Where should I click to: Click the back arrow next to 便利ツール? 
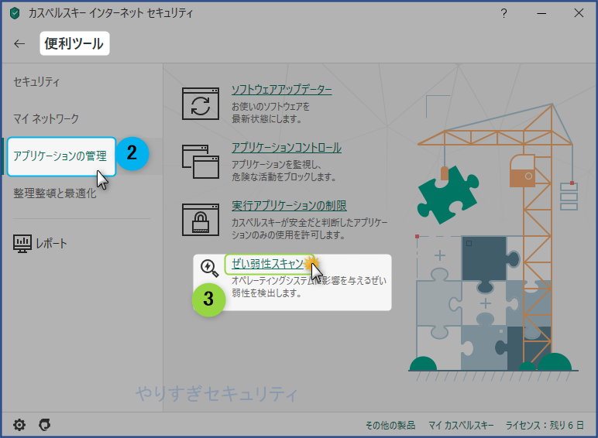coord(19,44)
